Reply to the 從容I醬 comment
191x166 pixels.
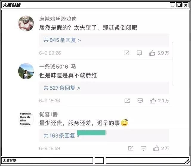pos(143,148)
